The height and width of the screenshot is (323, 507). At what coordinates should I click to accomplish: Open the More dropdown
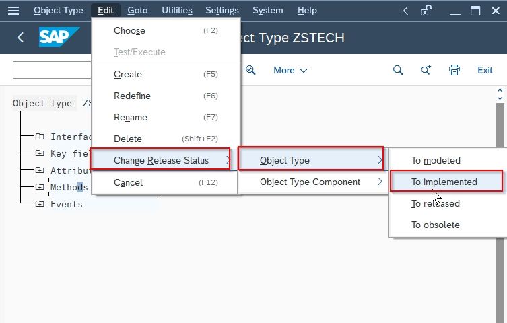(x=290, y=70)
